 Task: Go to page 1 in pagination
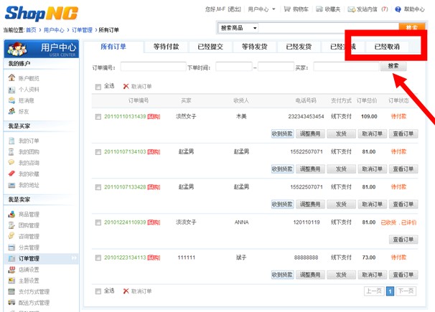click(390, 291)
